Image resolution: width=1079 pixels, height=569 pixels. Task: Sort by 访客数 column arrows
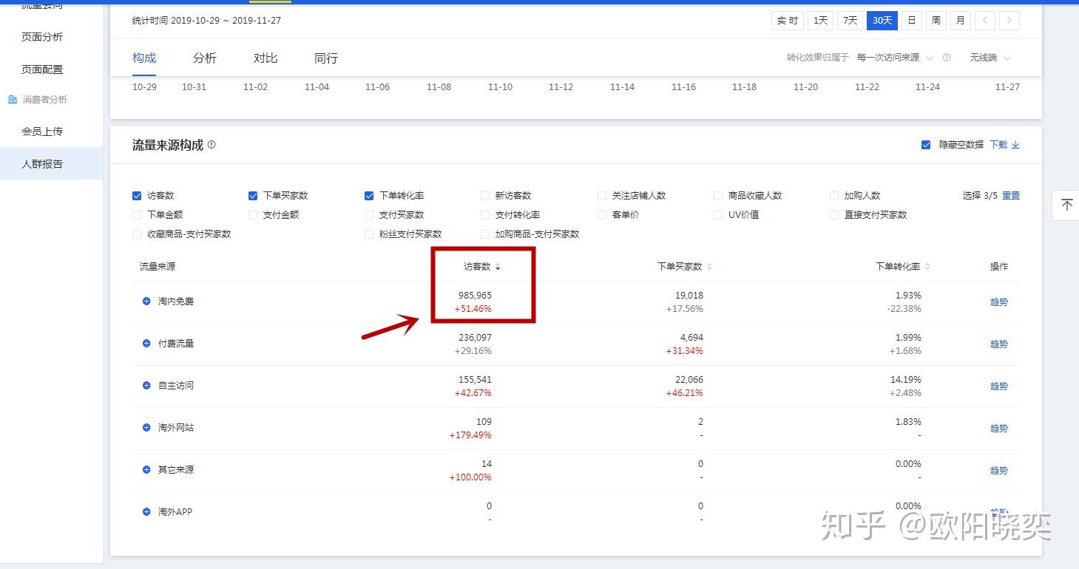tap(498, 267)
